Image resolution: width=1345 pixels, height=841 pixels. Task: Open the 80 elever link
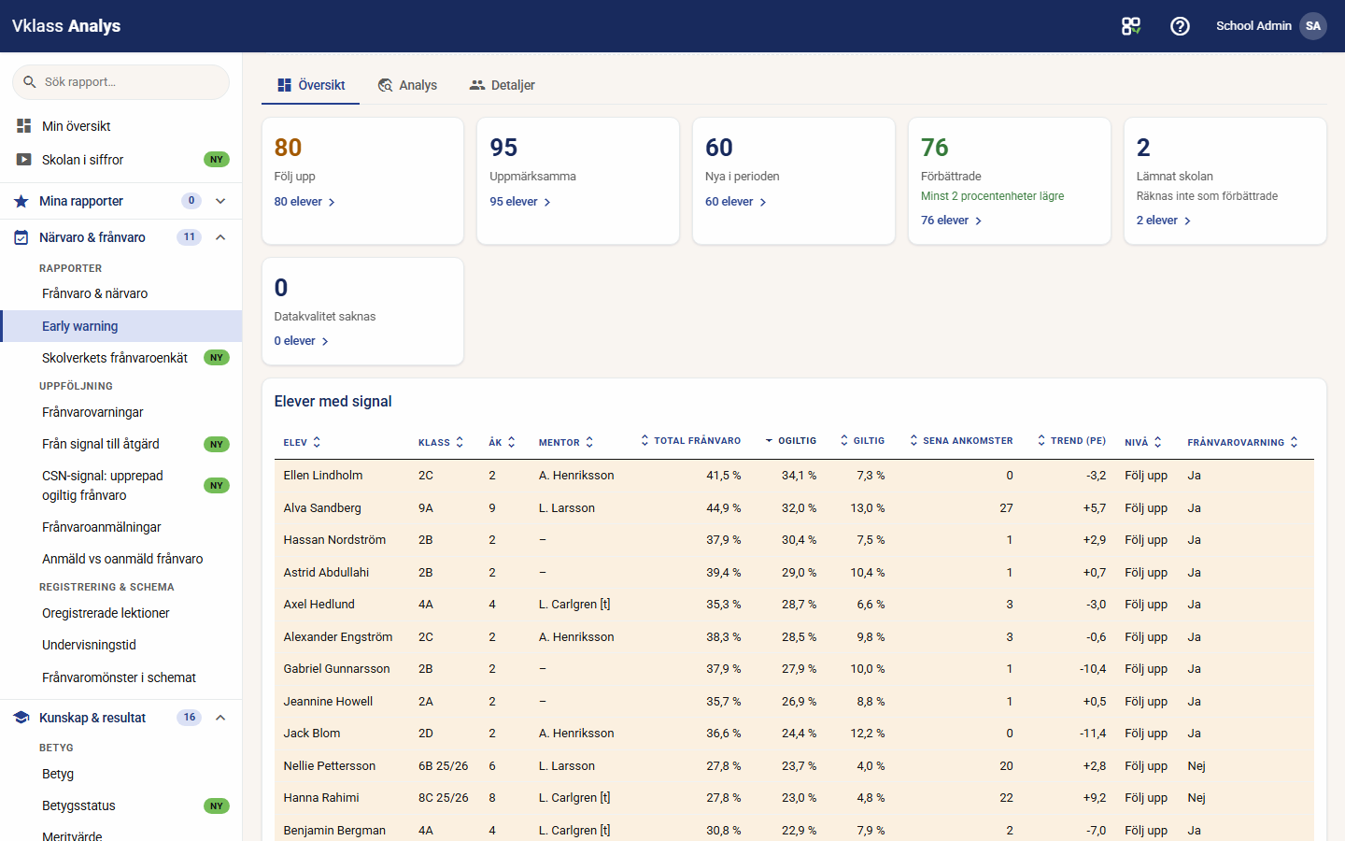[304, 202]
